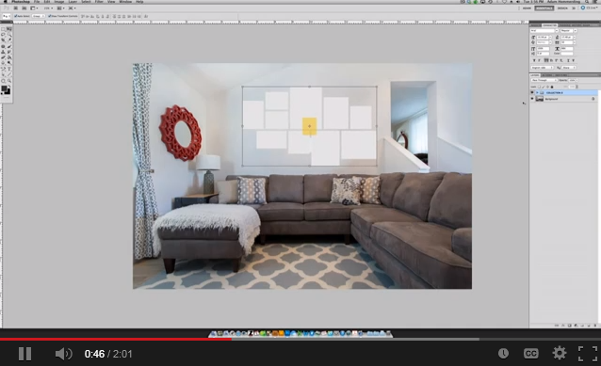Select the Move tool in the toolbox
This screenshot has height=366, width=601.
pyautogui.click(x=9, y=29)
